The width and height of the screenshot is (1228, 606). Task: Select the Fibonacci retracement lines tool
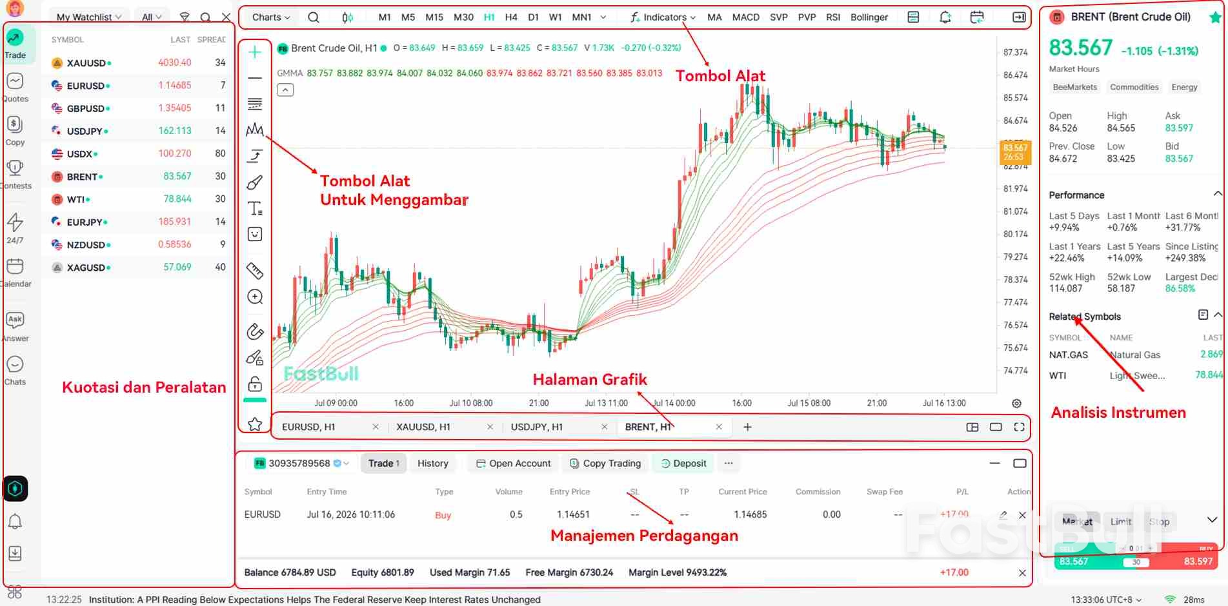pos(255,104)
